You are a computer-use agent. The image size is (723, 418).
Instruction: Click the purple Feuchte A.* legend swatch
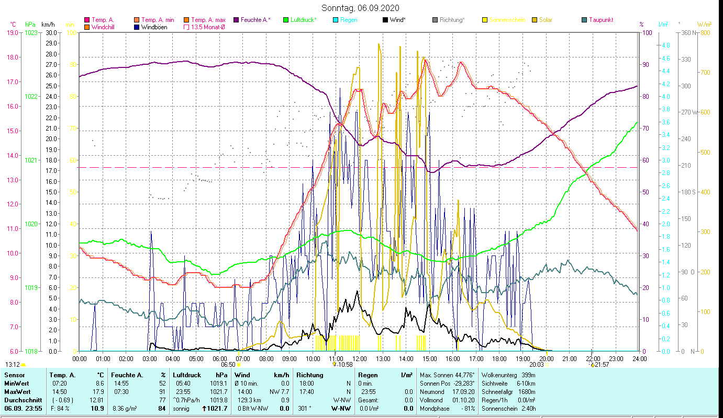coord(236,20)
